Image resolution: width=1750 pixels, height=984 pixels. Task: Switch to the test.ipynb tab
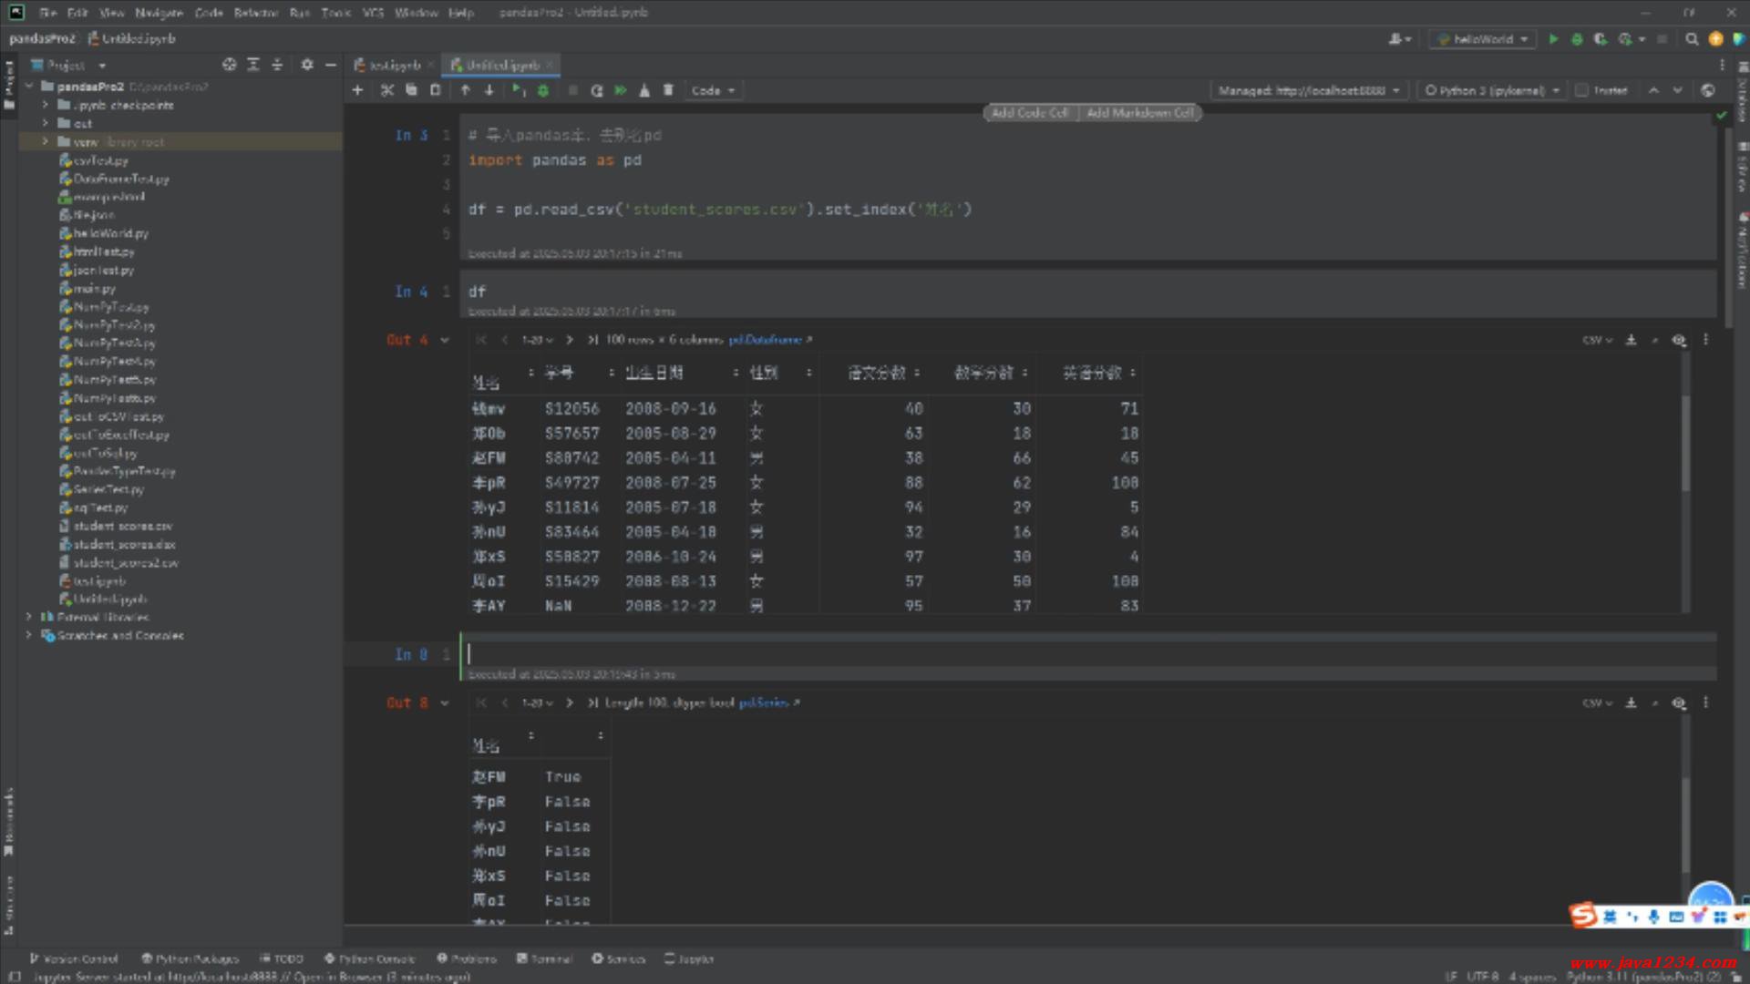click(394, 66)
